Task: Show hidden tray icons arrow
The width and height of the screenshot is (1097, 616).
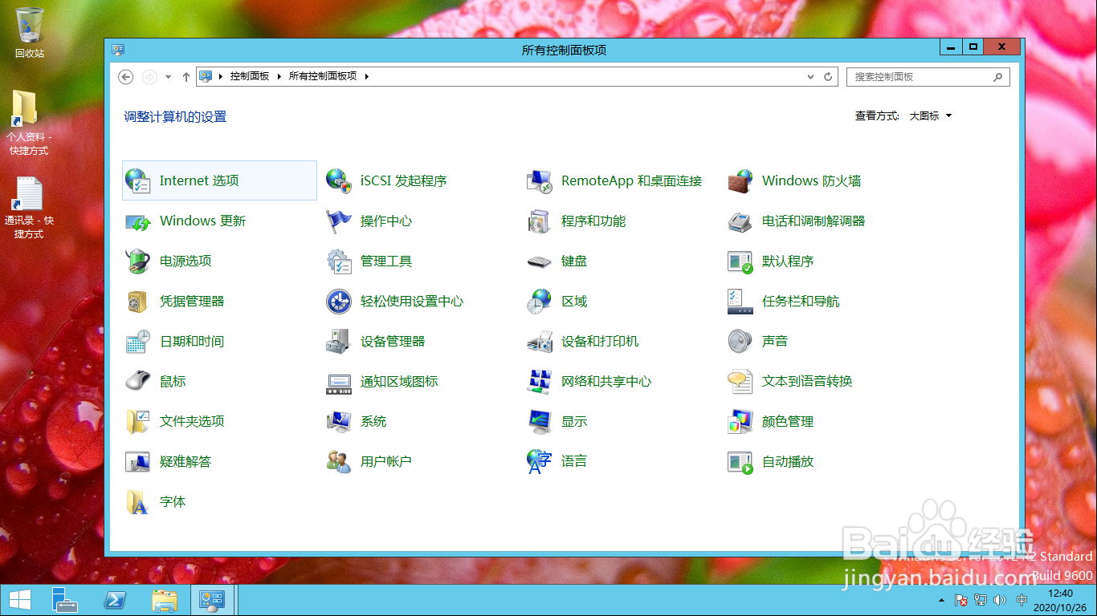Action: 941,600
